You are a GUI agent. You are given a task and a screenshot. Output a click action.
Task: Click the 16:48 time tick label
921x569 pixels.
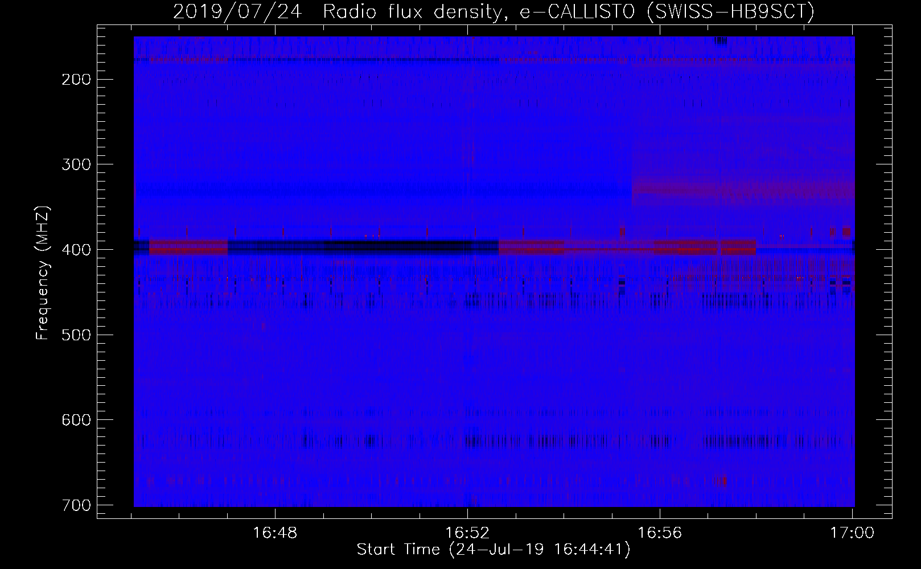(275, 533)
